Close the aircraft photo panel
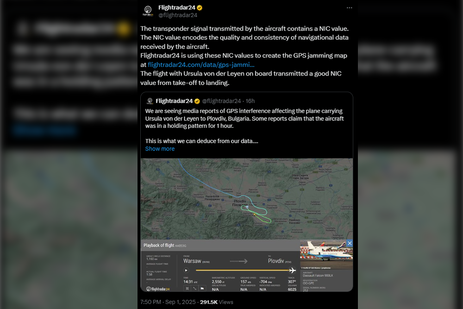The image size is (463, 309). [x=350, y=243]
